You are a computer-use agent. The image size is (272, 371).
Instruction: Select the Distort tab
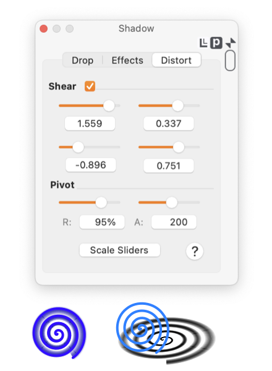coord(176,61)
